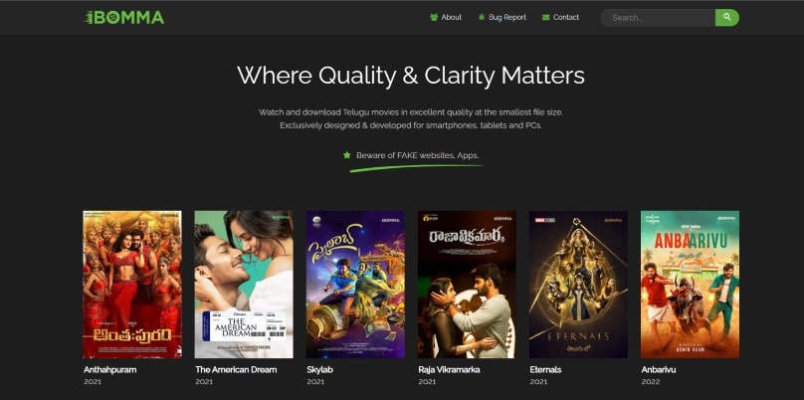
Task: Click the 2021 year under Eternals
Action: (538, 382)
